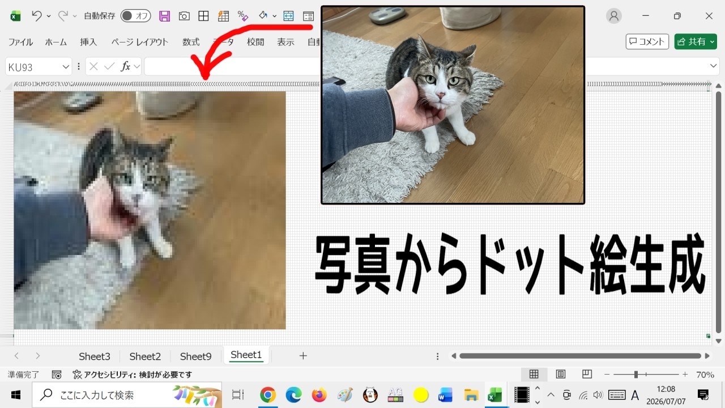The image size is (725, 408).
Task: Open the 校閲 ribbon tab
Action: [x=255, y=42]
